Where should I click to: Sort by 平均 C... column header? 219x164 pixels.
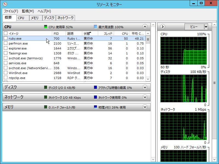(x=138, y=33)
